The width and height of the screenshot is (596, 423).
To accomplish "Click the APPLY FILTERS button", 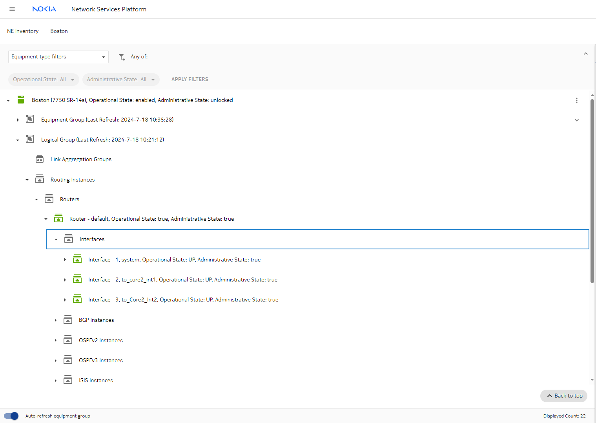I will [190, 79].
